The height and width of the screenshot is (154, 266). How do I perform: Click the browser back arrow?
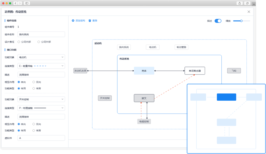[16, 3]
